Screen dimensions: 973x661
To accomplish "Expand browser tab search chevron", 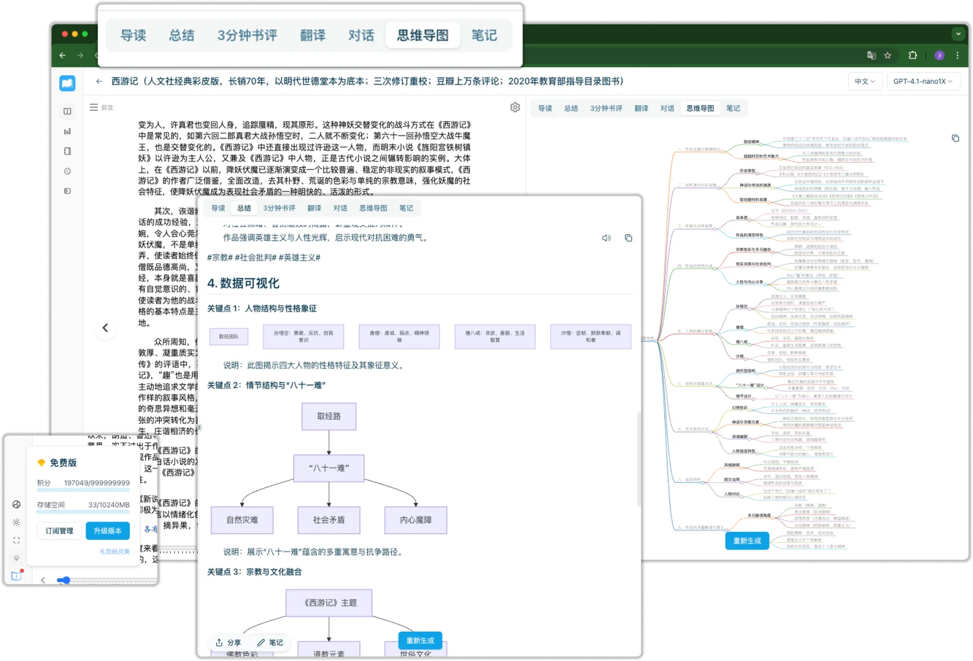I will tap(958, 34).
